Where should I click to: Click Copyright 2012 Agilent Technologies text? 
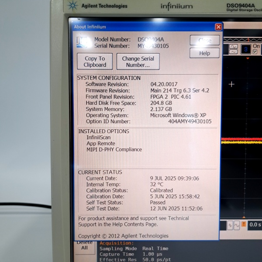point(123,236)
